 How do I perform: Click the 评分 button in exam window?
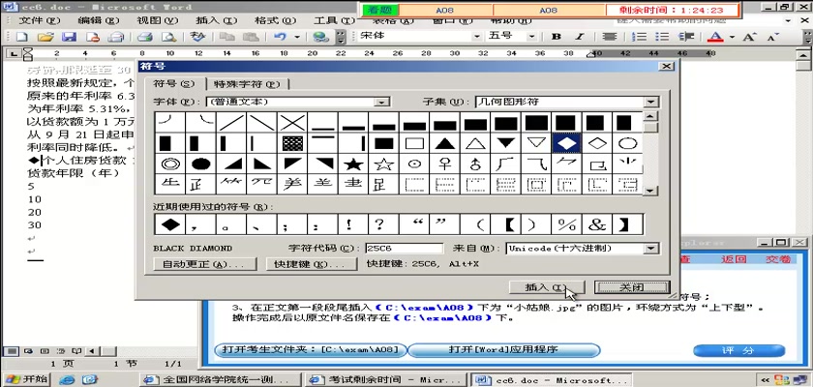738,351
